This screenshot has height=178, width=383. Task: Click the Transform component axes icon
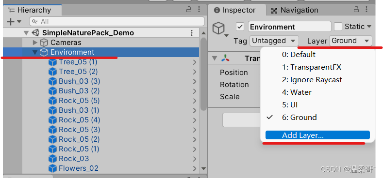point(225,59)
